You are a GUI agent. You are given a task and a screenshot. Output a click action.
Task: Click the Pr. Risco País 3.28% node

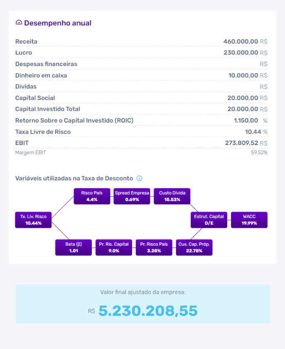(x=154, y=247)
